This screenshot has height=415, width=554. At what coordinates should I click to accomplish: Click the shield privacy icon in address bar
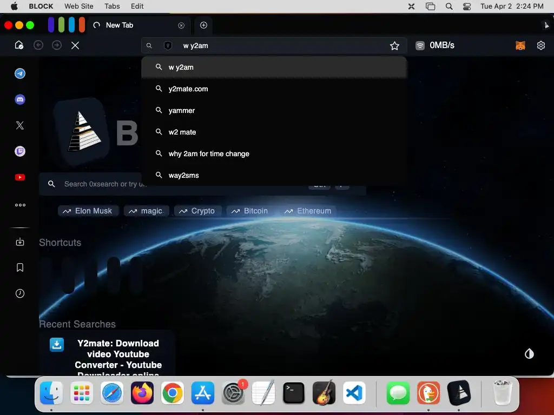pos(168,45)
